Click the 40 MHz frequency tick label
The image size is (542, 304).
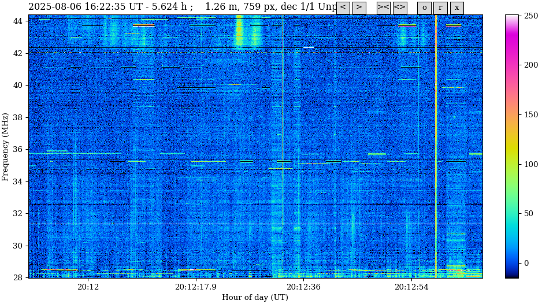[18, 85]
